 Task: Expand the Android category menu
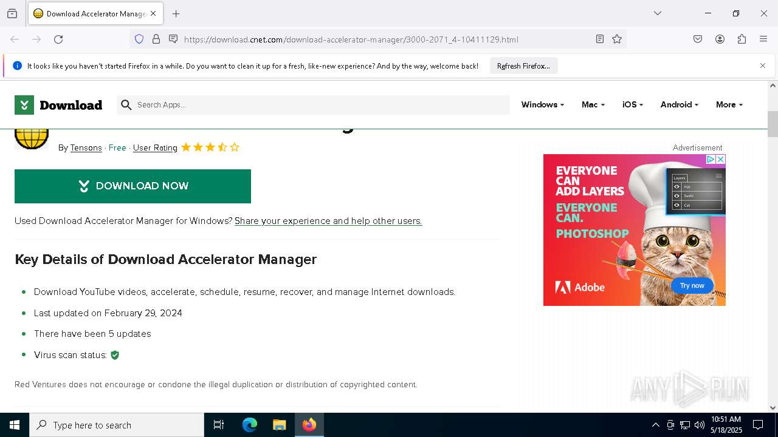[680, 105]
